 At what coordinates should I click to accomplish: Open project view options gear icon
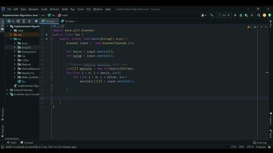pos(36,21)
